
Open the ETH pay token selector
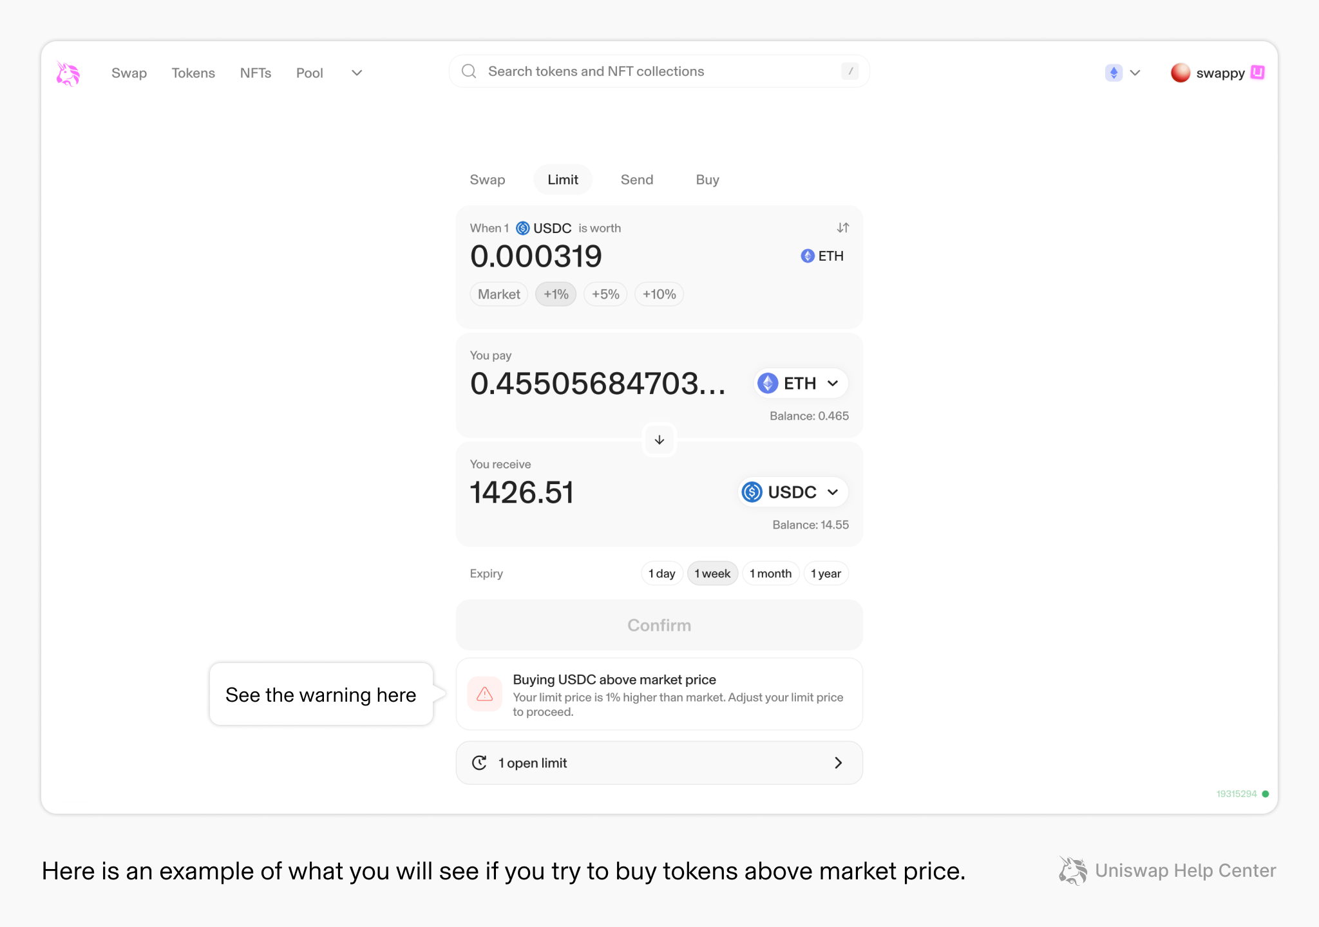click(801, 383)
